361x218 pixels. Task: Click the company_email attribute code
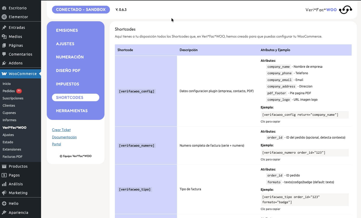[280, 80]
